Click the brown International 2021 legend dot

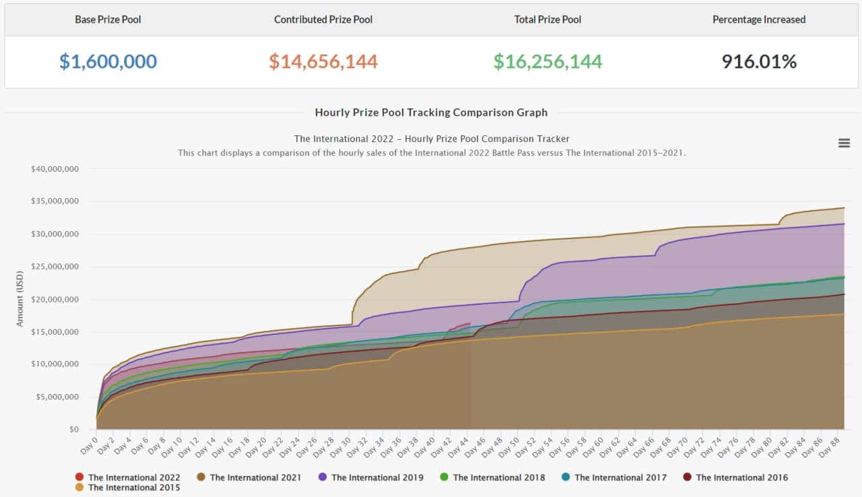pyautogui.click(x=201, y=477)
